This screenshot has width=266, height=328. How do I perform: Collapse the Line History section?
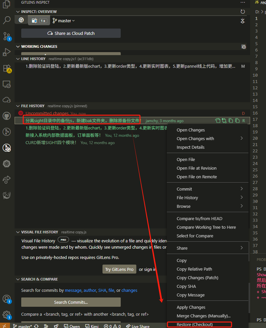coord(18,59)
